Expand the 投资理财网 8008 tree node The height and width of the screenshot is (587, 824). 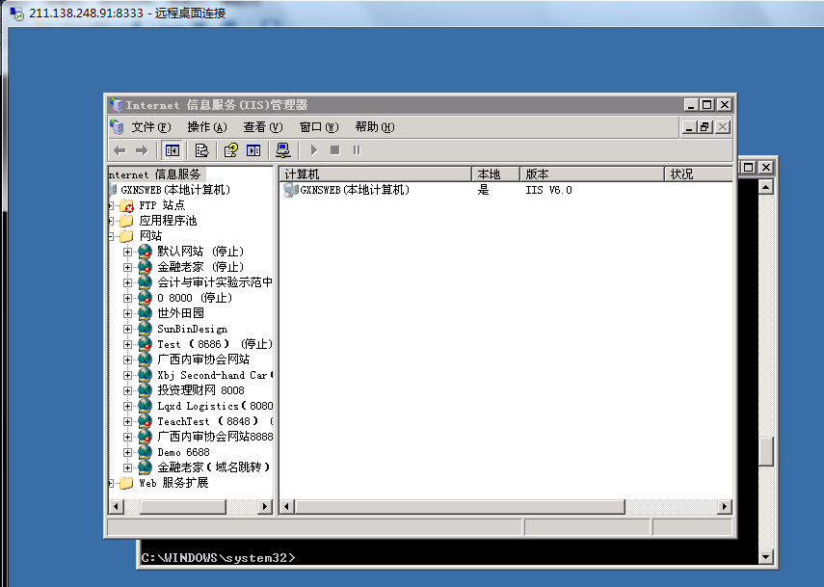coord(127,390)
